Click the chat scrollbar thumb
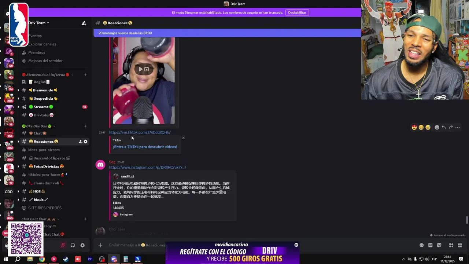 467,220
